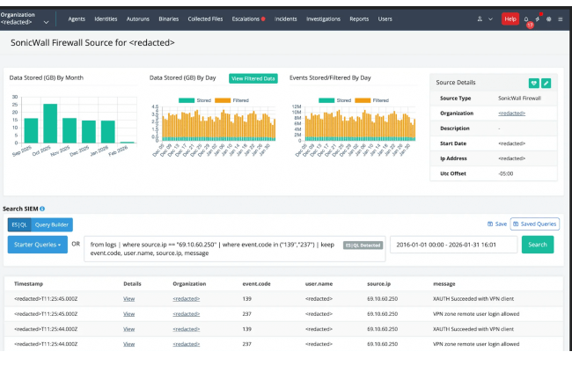Click the green Search button

pyautogui.click(x=538, y=244)
